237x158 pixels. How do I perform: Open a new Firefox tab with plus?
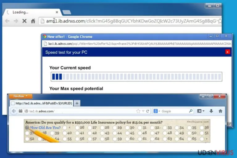point(77,103)
